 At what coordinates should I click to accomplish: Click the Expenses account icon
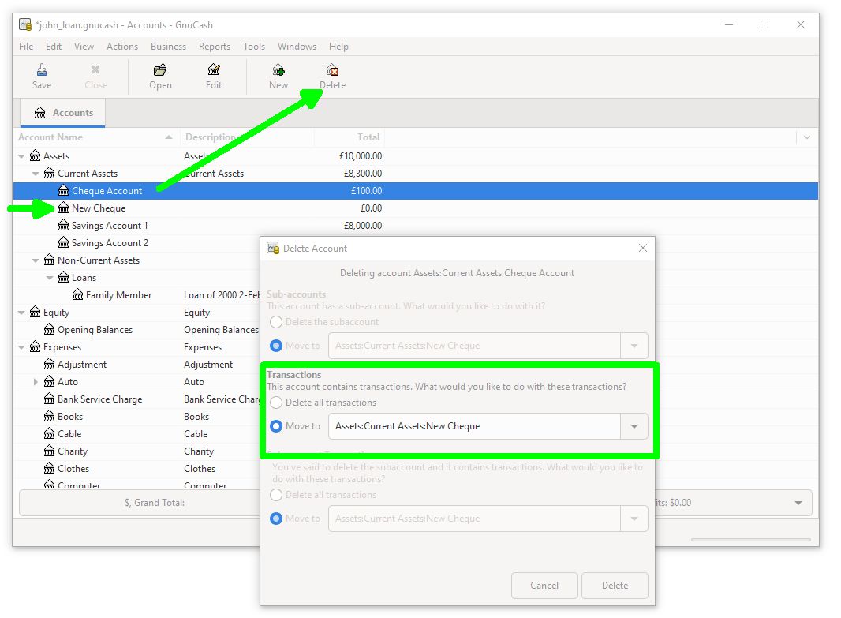coord(35,347)
